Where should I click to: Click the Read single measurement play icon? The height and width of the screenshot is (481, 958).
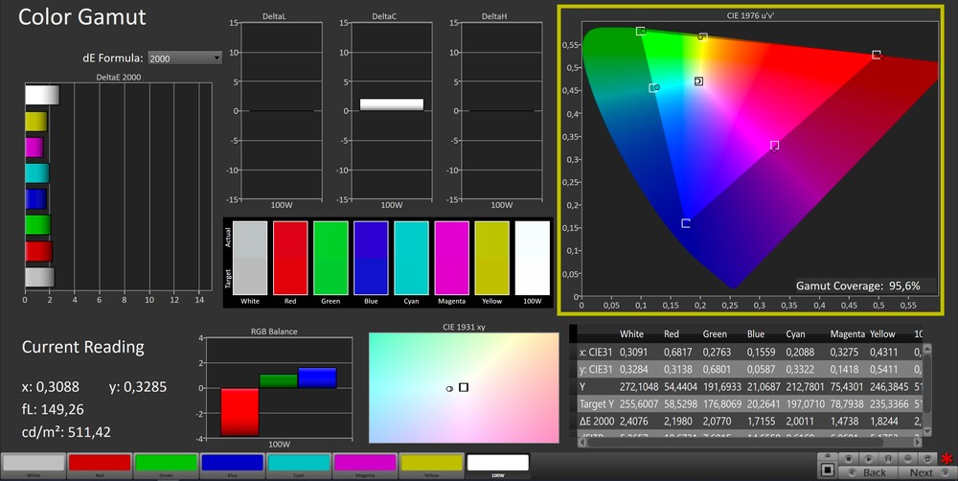(x=869, y=458)
